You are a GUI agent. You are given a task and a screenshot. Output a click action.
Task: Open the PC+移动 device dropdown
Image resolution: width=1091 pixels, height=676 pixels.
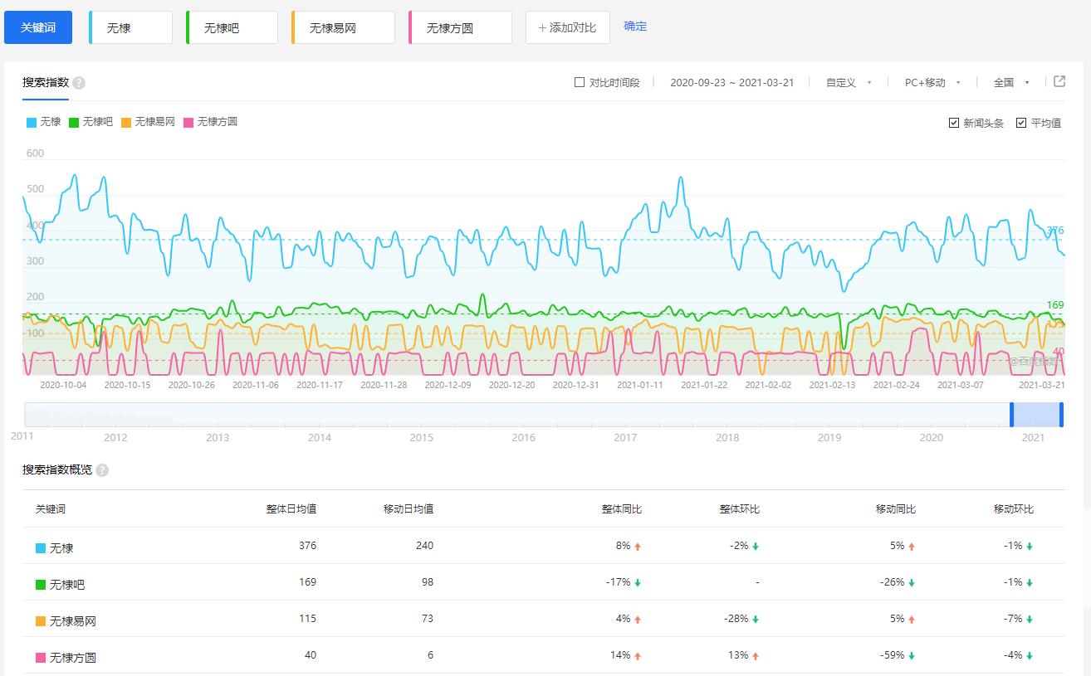(x=932, y=82)
